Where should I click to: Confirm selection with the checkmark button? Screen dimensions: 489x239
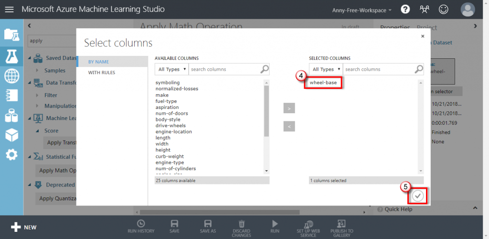click(418, 196)
